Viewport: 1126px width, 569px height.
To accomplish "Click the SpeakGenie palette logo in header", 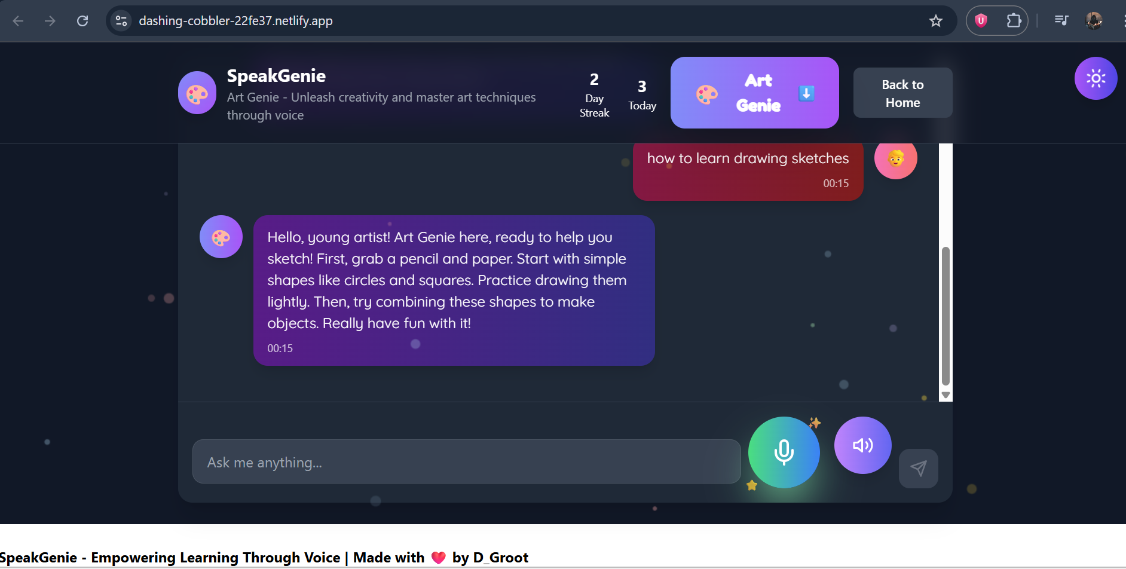I will click(x=197, y=93).
